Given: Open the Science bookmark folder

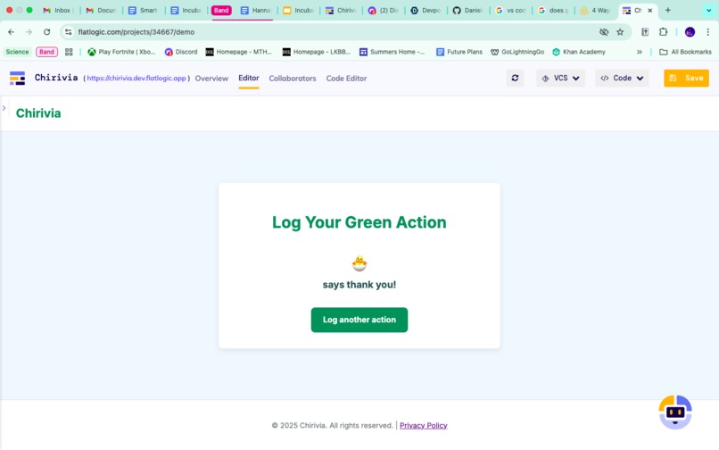Looking at the screenshot, I should click(17, 52).
